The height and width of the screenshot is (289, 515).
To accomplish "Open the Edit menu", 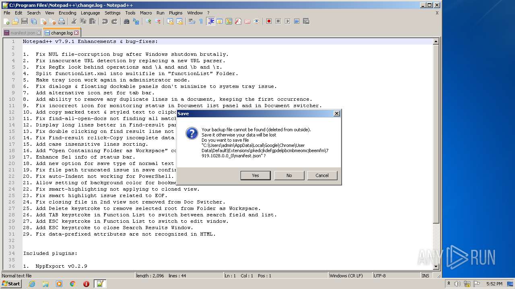I will tap(19, 13).
